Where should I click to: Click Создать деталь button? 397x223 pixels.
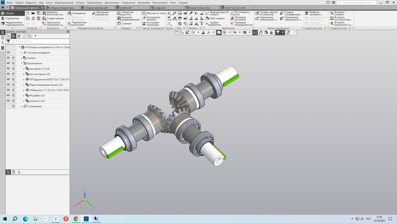[x=53, y=18]
